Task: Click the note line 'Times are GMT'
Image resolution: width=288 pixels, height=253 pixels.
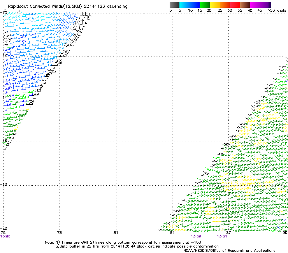Action: click(75, 242)
